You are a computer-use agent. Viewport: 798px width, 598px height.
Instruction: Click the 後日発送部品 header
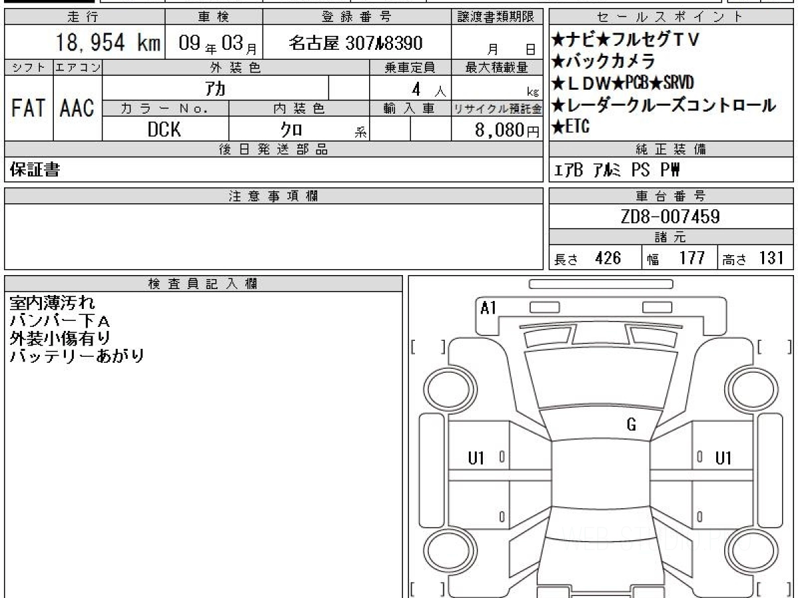(274, 149)
